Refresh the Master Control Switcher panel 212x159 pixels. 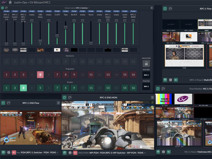(x=6, y=8)
